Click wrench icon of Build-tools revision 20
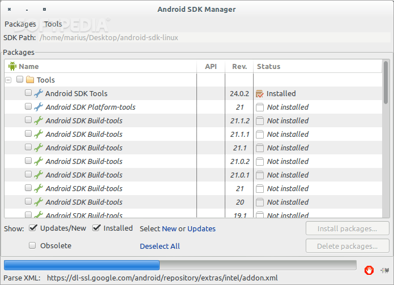Image resolution: width=394 pixels, height=285 pixels. click(x=38, y=202)
